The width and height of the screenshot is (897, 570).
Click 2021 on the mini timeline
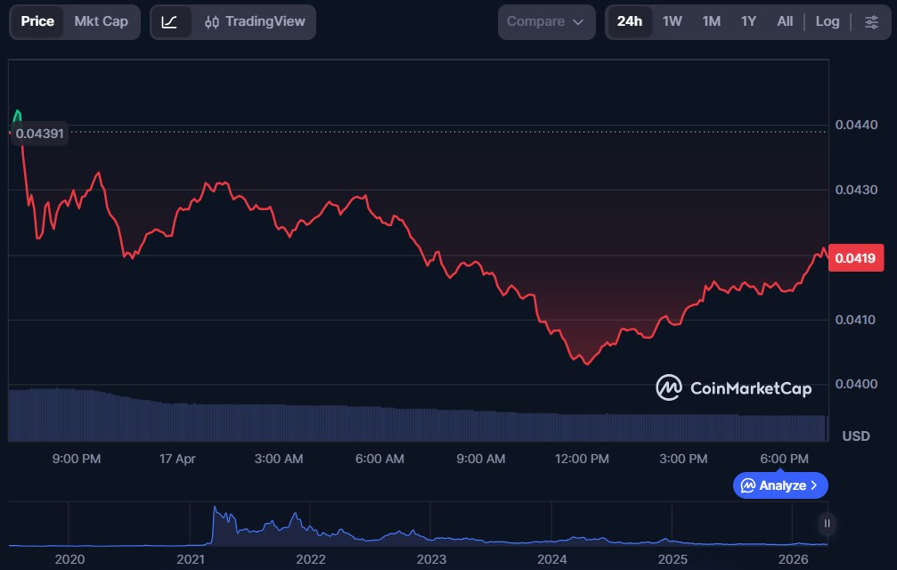pyautogui.click(x=190, y=558)
